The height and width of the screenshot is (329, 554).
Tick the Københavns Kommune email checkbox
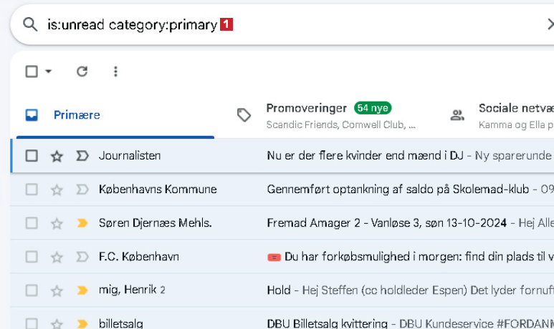coord(32,190)
